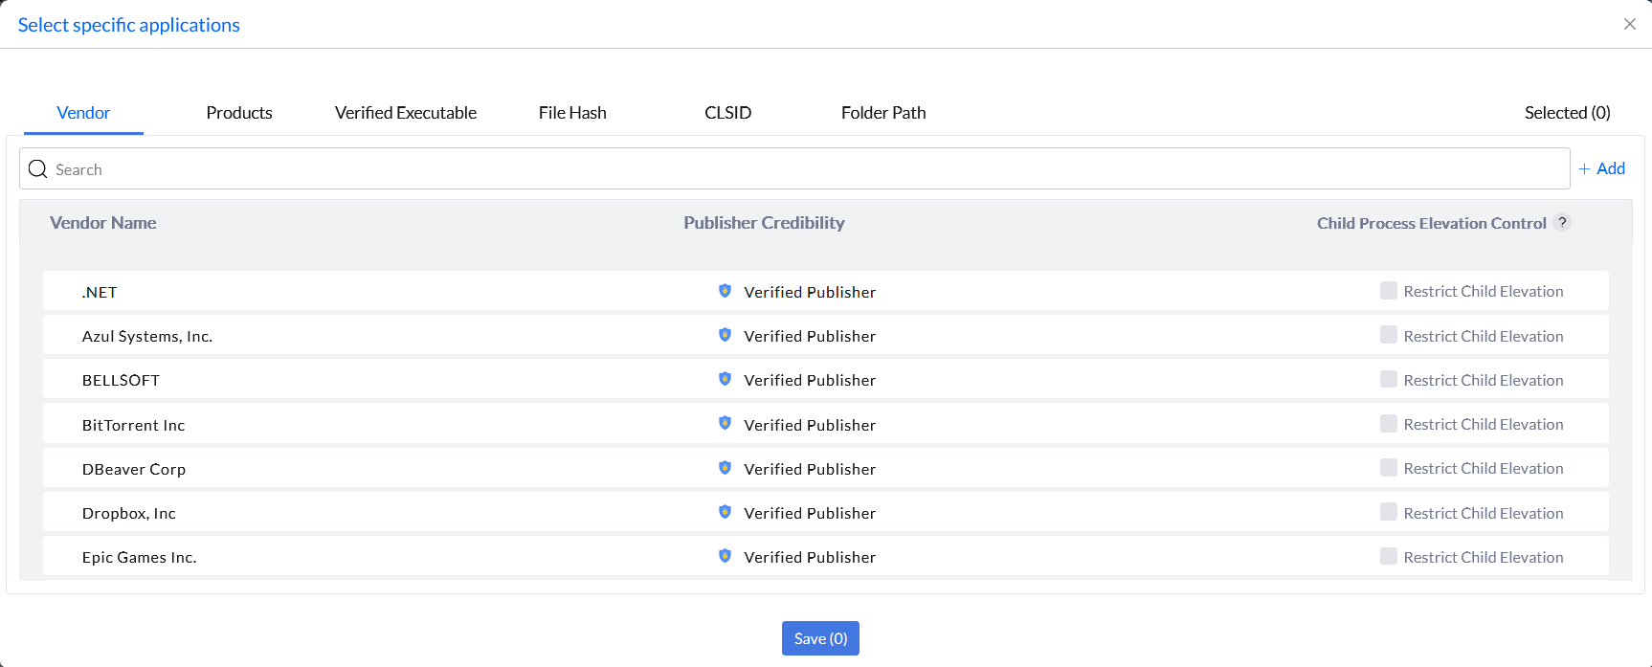Focus the vendor Search field

[804, 169]
